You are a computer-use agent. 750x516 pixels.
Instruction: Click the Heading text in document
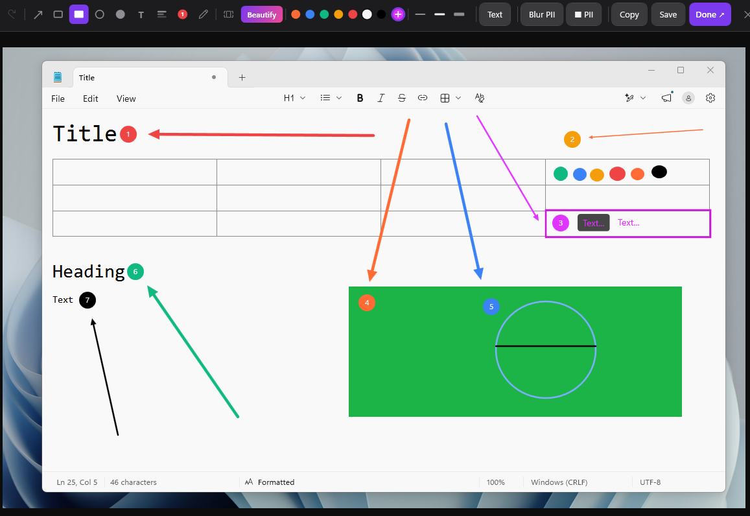(89, 272)
